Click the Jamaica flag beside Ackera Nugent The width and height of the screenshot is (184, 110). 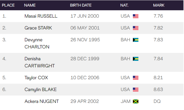tap(136, 102)
